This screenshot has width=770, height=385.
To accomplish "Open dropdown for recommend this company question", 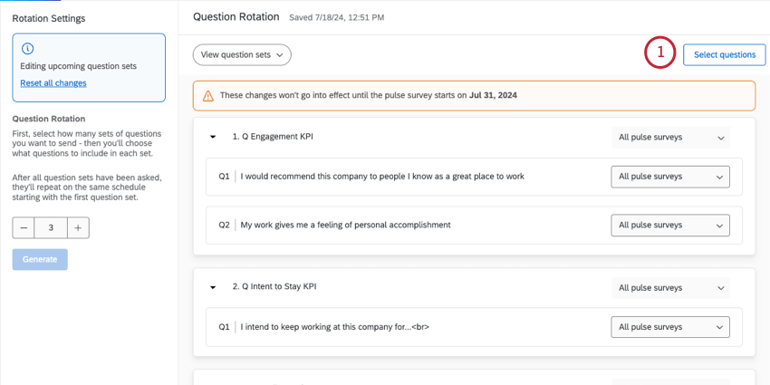I will point(670,177).
